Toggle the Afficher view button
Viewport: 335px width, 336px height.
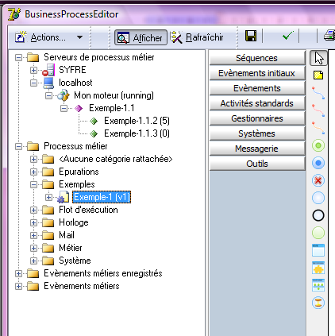point(141,37)
